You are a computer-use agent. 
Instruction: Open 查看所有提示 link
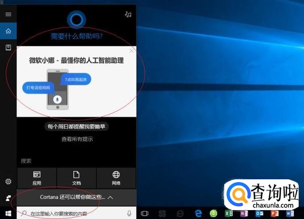point(77,139)
